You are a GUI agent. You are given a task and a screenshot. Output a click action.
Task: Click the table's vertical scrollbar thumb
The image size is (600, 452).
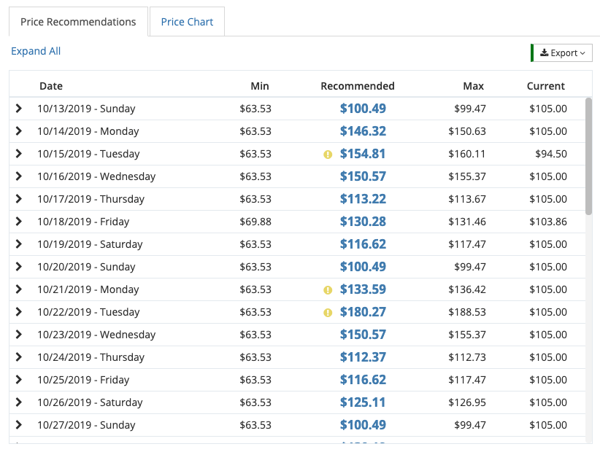tap(588, 156)
